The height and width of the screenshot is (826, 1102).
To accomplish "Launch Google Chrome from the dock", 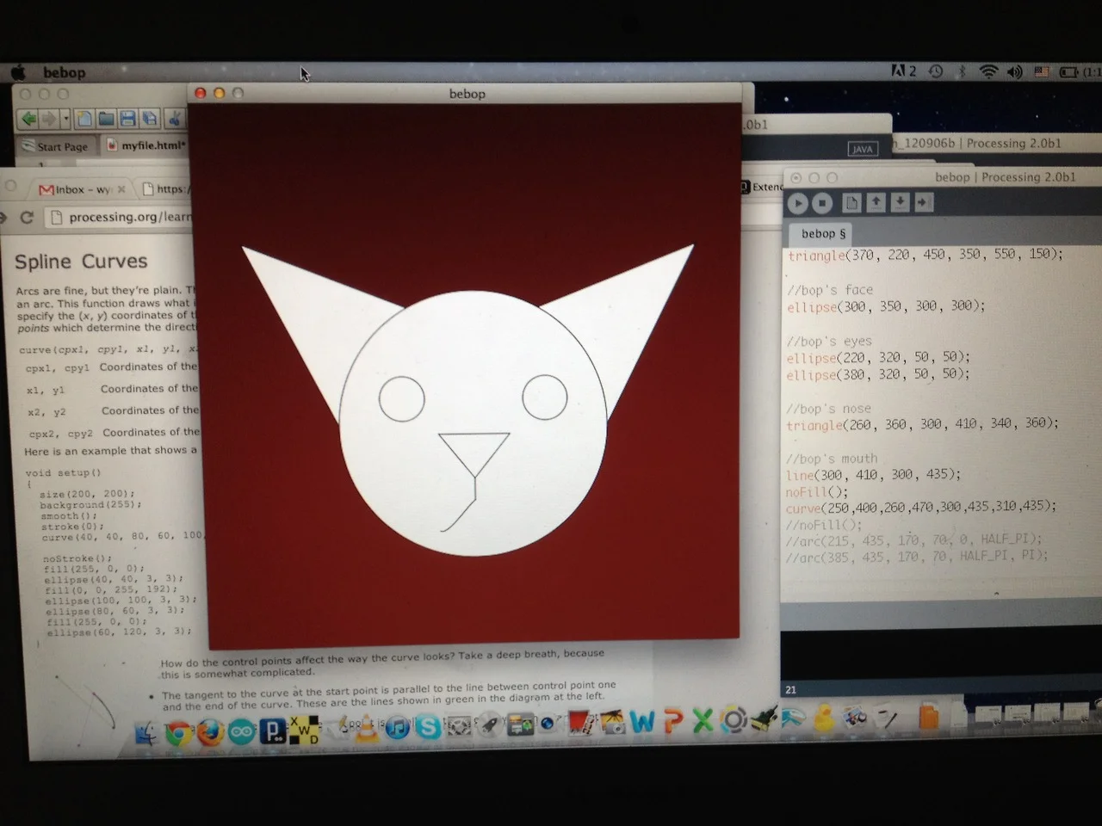I will click(178, 733).
